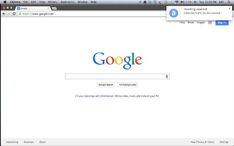Close the Google tab
This screenshot has width=234, height=146.
click(x=48, y=8)
